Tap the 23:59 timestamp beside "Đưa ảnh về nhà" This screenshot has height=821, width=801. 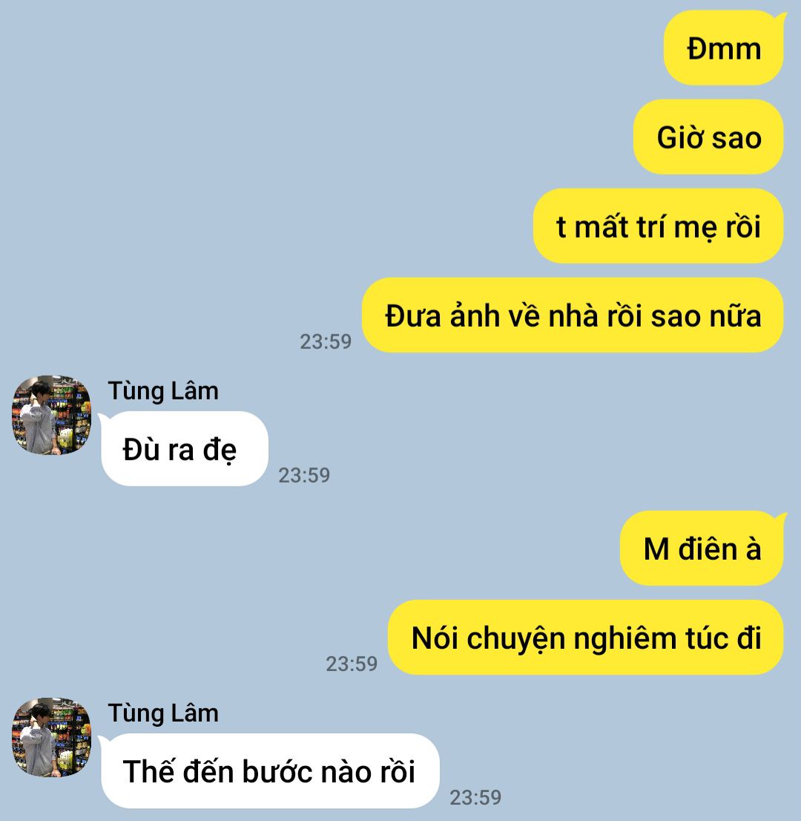[326, 342]
